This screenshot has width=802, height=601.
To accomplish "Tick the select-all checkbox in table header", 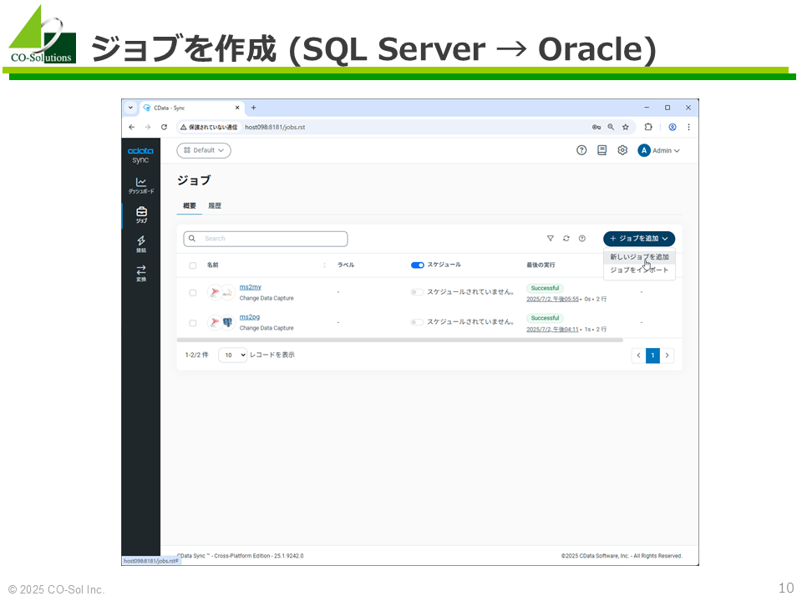I will pos(193,265).
